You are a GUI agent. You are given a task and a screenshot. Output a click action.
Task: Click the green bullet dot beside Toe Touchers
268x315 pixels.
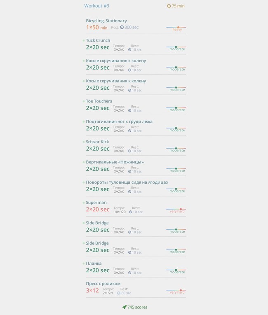point(84,101)
